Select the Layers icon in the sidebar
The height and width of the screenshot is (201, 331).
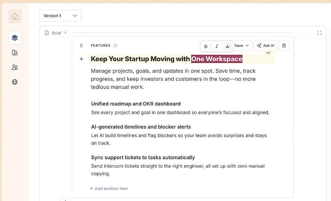15,38
